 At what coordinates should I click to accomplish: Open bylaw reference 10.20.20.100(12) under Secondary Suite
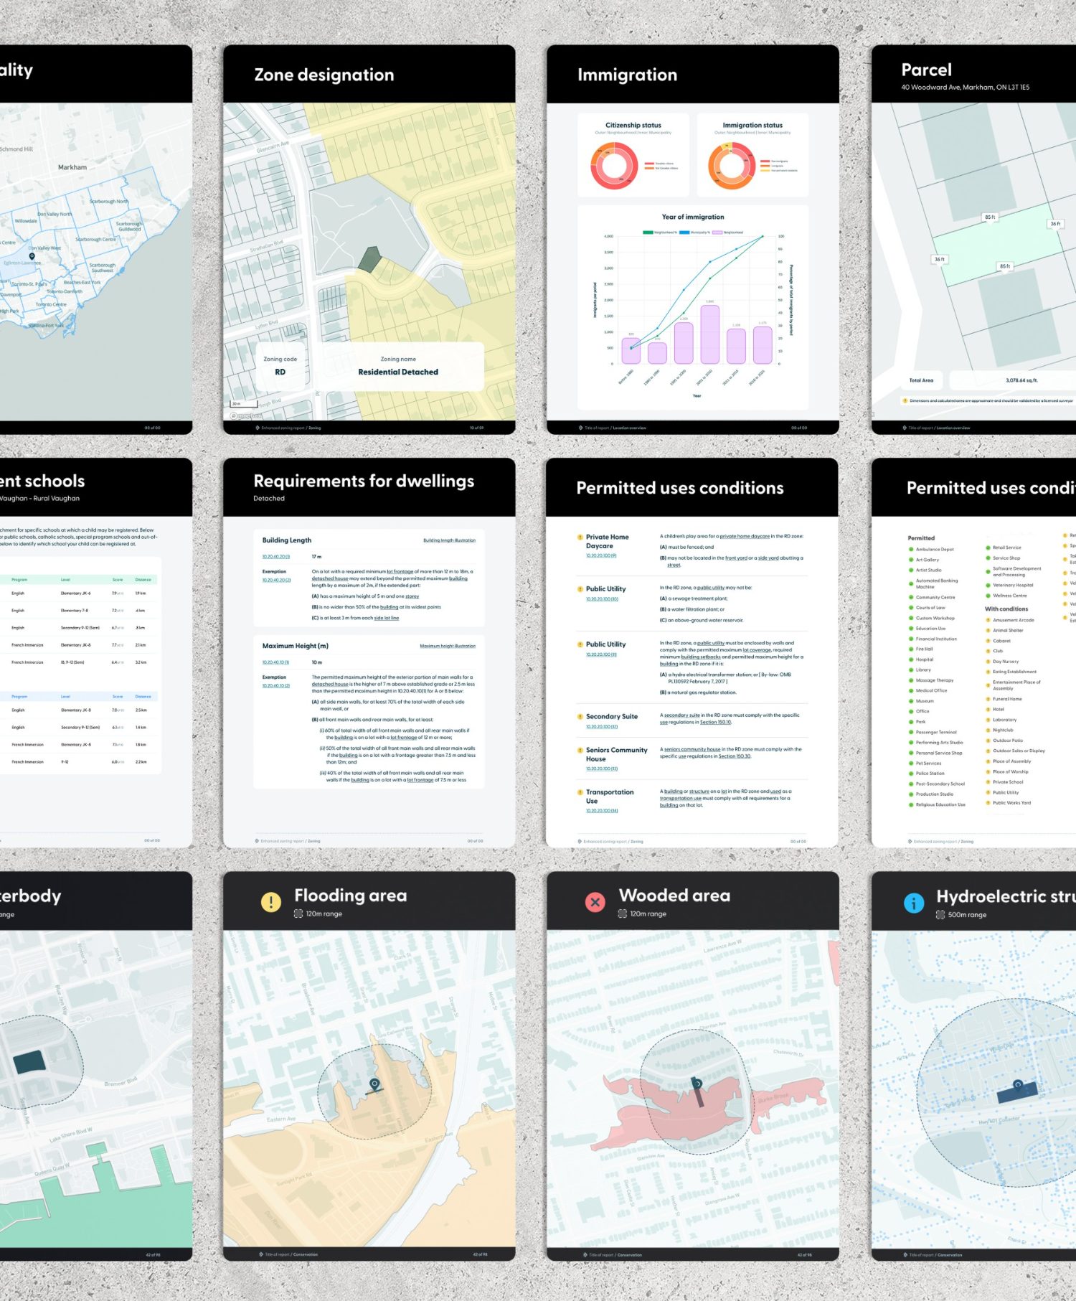click(602, 726)
